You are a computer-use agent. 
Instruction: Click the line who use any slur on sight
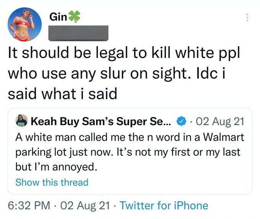(x=117, y=74)
